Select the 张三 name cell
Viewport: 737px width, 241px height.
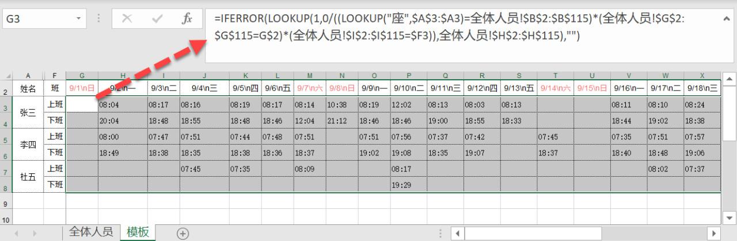point(28,113)
